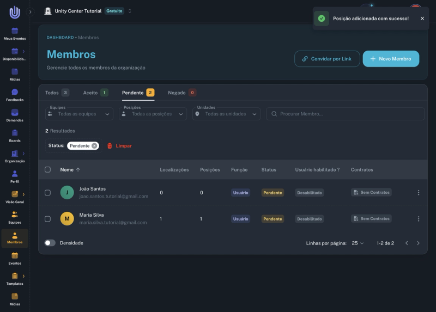Image resolution: width=436 pixels, height=312 pixels.
Task: Expand Organização submenu arrow
Action: coord(23,154)
